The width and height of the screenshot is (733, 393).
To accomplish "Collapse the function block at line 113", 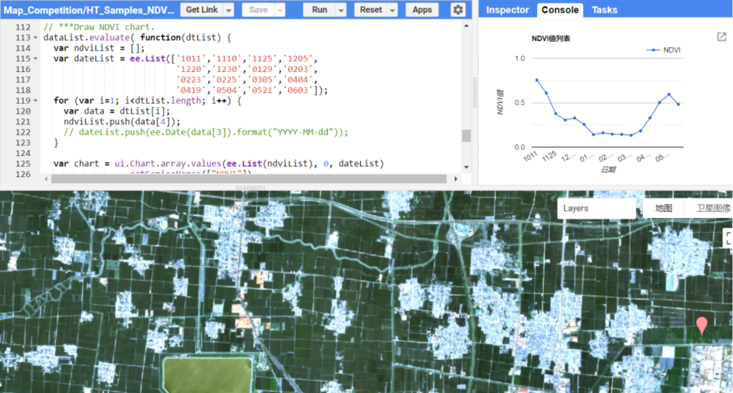I will (35, 38).
